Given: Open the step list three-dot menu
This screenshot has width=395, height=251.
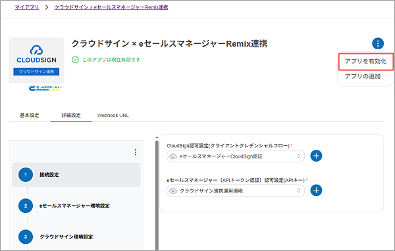Looking at the screenshot, I should 136,152.
